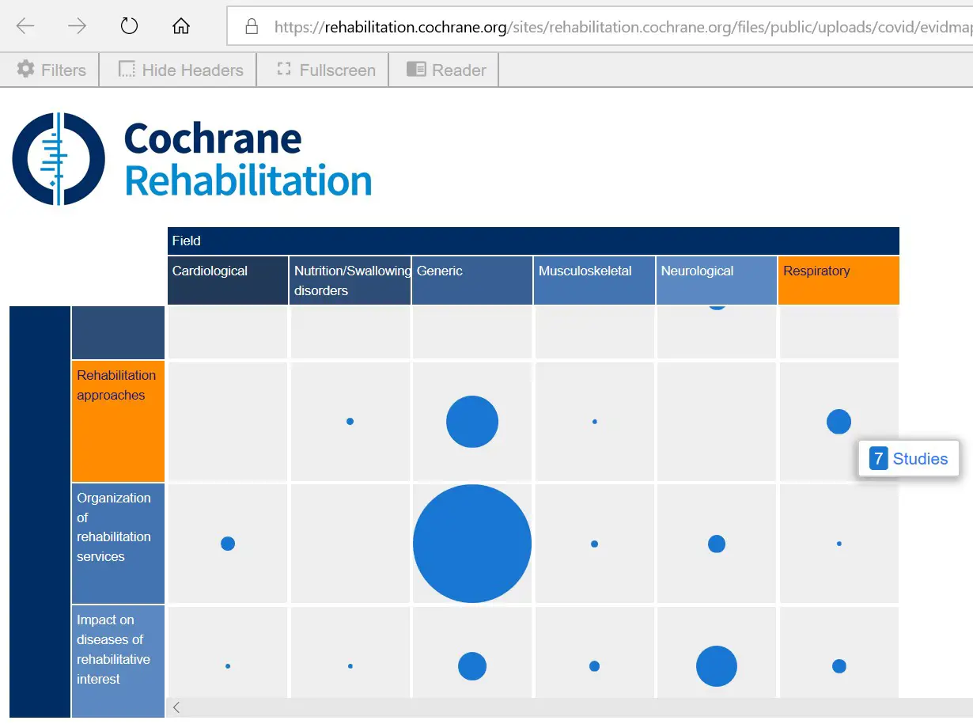Collapse the Organization of rehabilitation services row
The image size is (973, 724).
pyautogui.click(x=118, y=544)
